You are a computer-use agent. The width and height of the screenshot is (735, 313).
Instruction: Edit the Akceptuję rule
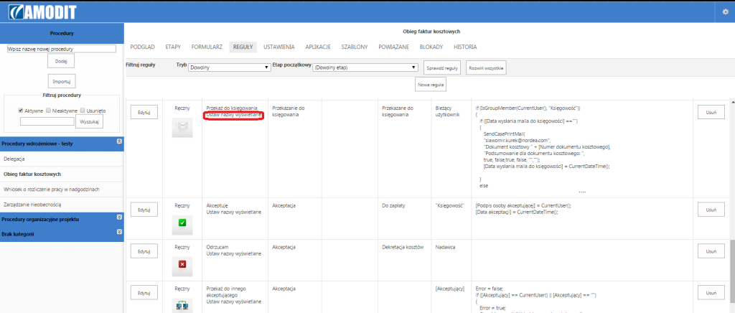coord(144,210)
